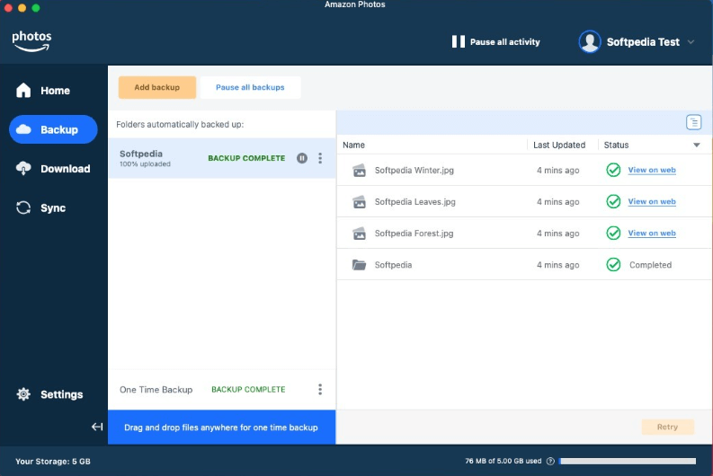Click the Settings gear icon
This screenshot has height=476, width=713.
click(x=23, y=393)
